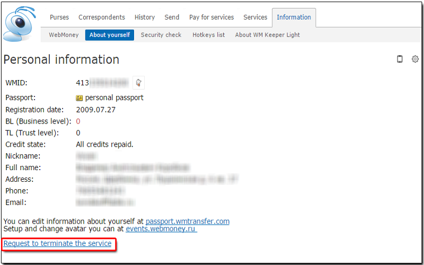424x265 pixels.
Task: Switch to the Services tab
Action: point(255,17)
